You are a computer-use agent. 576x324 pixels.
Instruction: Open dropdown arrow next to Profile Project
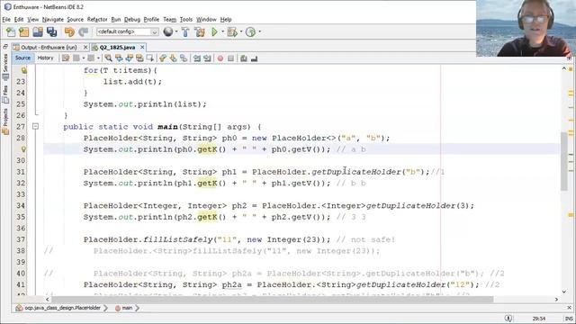(x=259, y=32)
